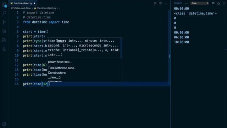Click the signature tooltip scrollbar
The image size is (227, 128).
(121, 48)
